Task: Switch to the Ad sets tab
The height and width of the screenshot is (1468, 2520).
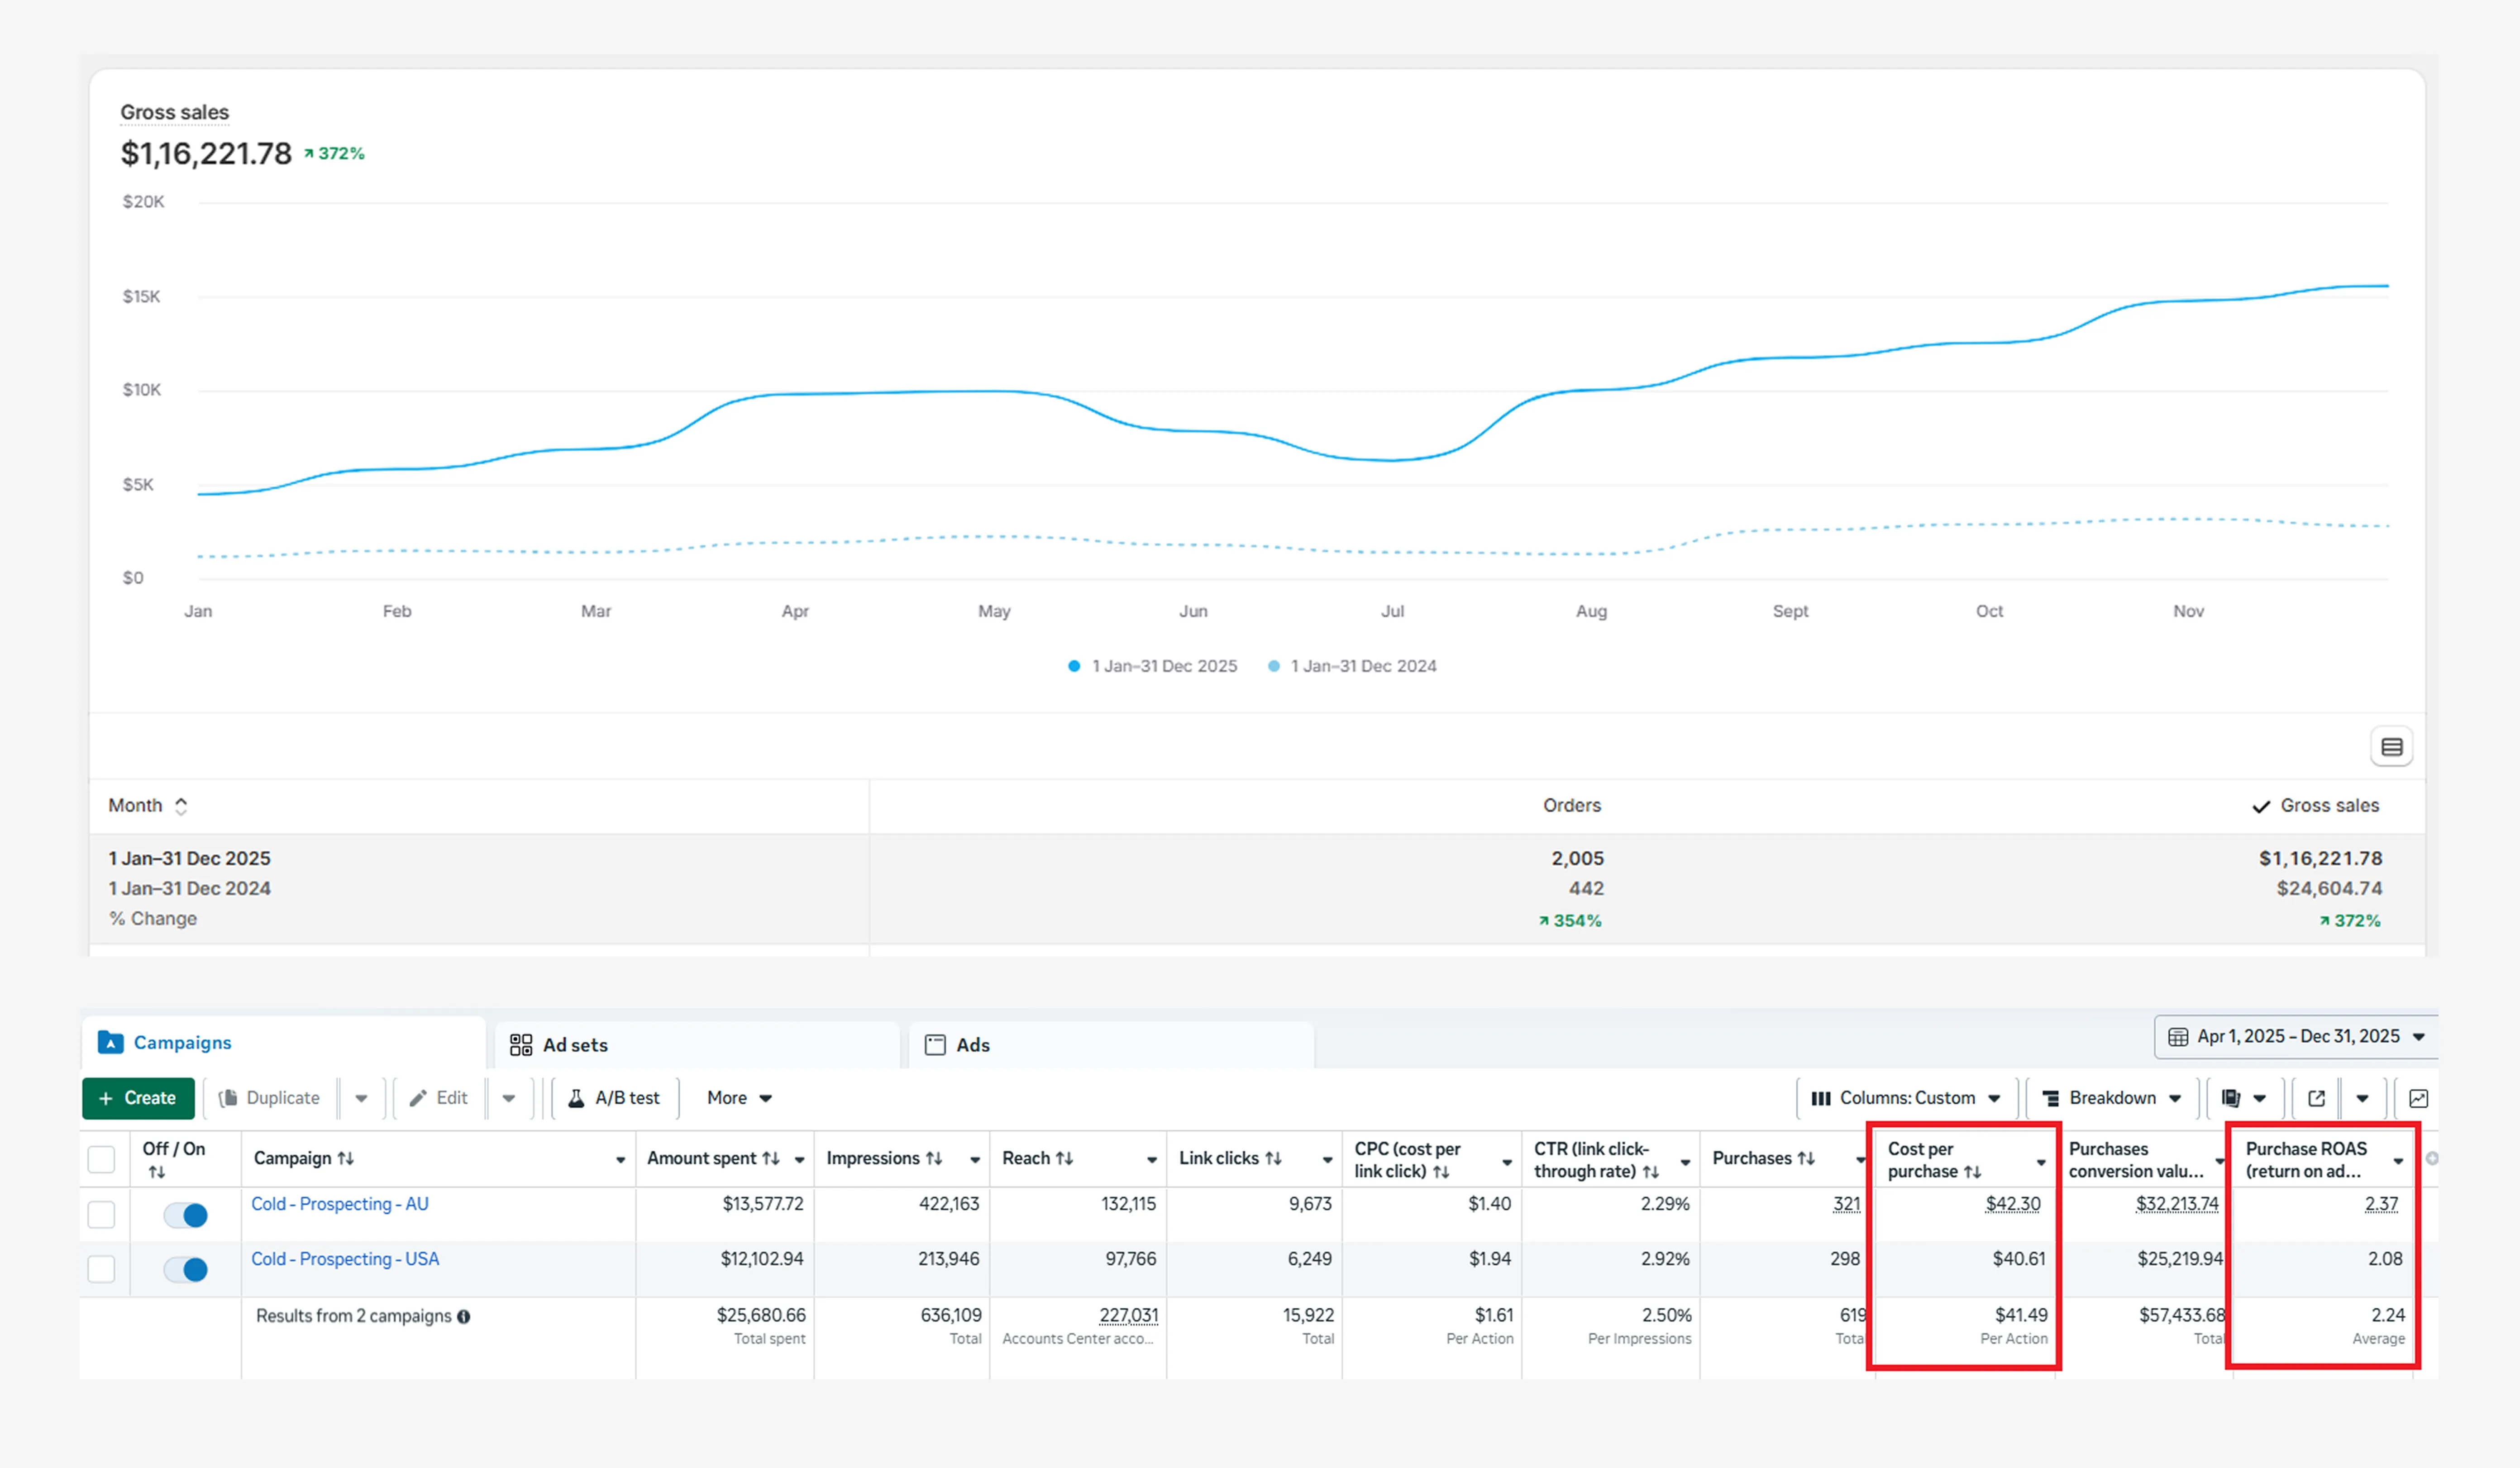Action: coord(574,1045)
